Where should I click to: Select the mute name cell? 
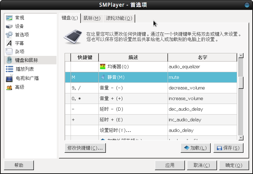coord(202,77)
